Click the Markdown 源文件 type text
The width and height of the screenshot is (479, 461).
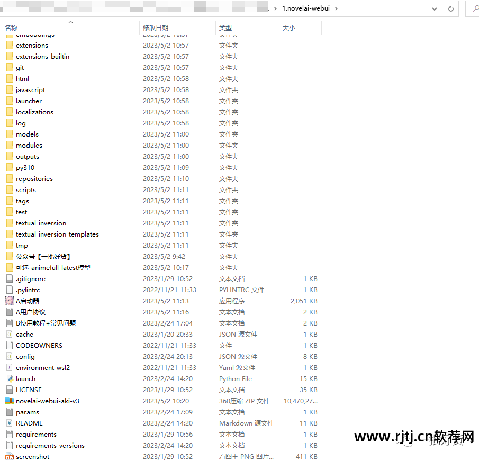pos(246,423)
